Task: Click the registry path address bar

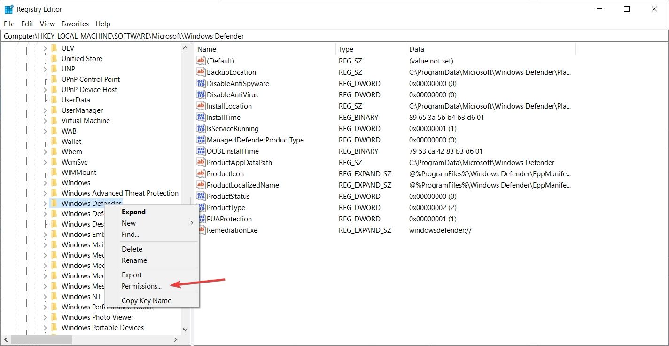Action: [x=334, y=36]
